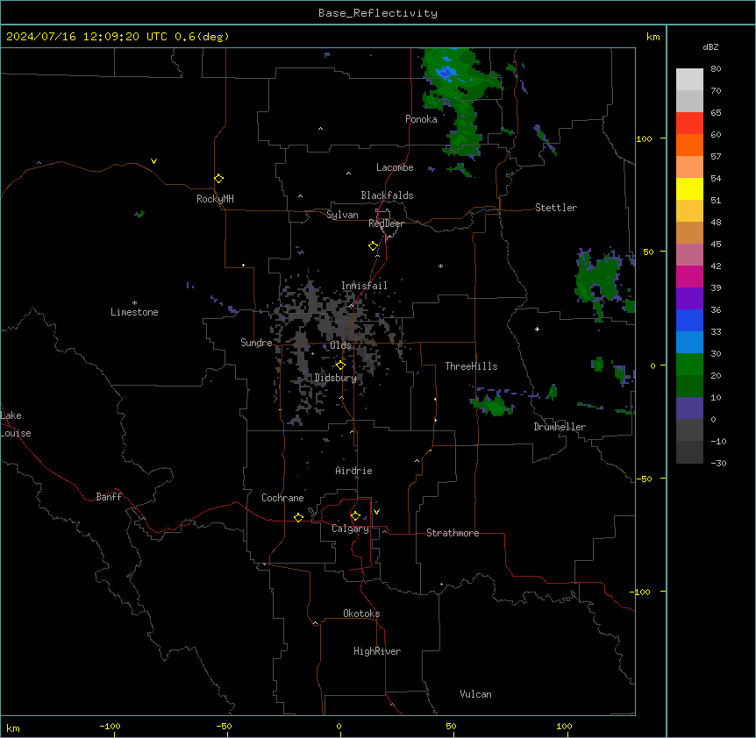Click the Calgary city label
Image resolution: width=756 pixels, height=738 pixels.
point(350,529)
